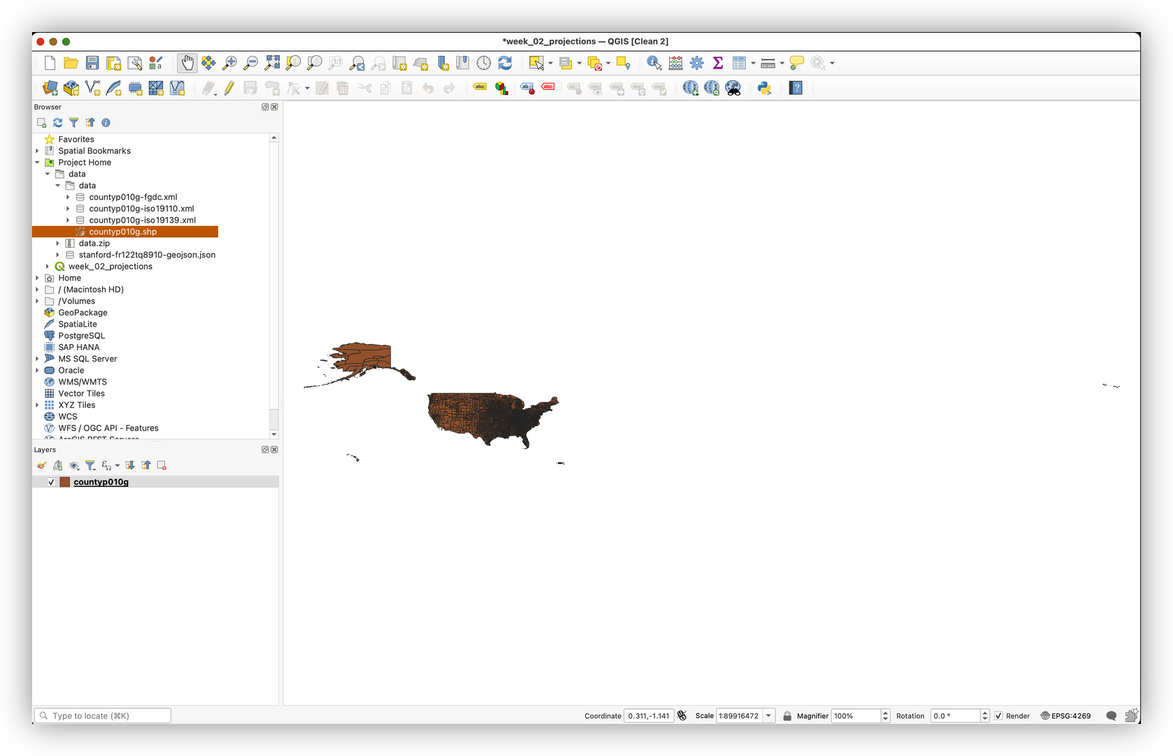Screen dimensions: 1173x756
Task: Click the countyp010g brown color swatch
Action: pos(65,482)
